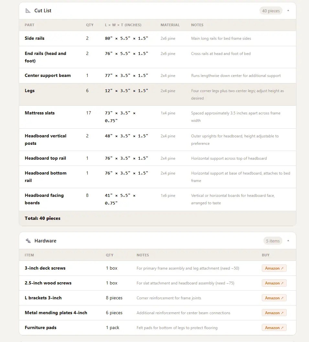Click the 1x4 pine material cell

168,113
